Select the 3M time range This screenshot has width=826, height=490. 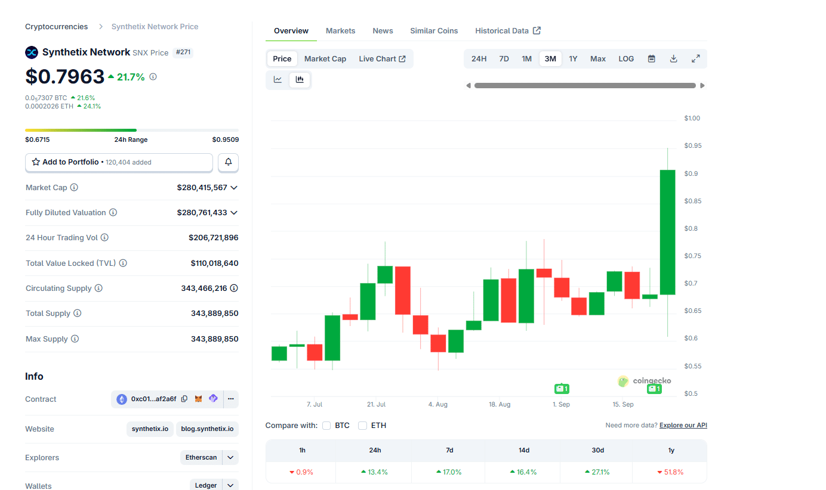coord(550,58)
